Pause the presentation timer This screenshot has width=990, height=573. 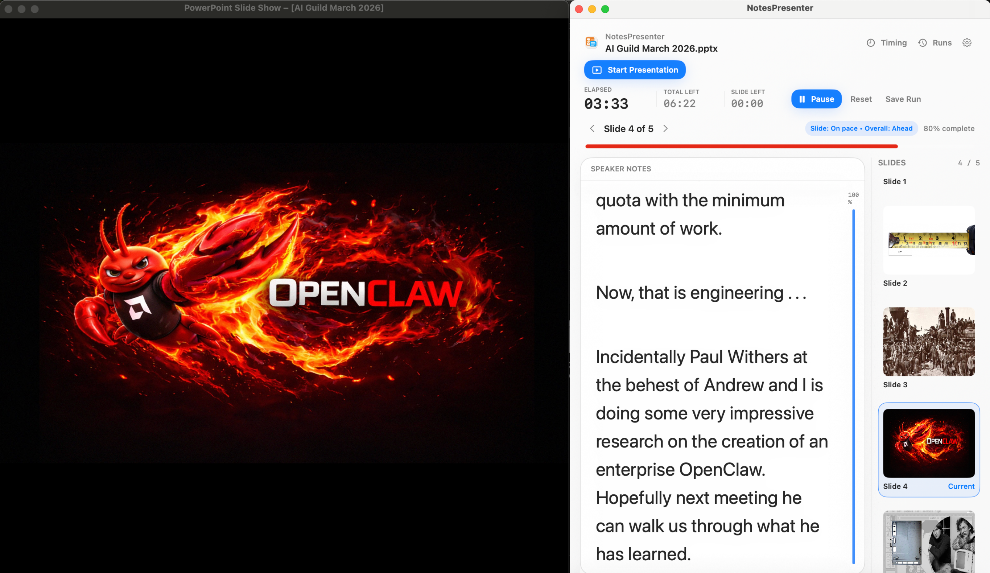coord(816,99)
